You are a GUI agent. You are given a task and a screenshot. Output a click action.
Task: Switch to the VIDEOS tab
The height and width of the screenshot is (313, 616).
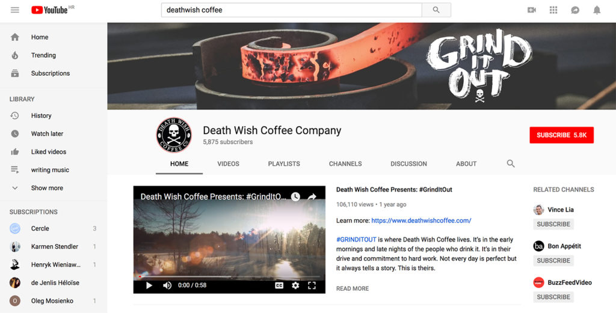click(228, 164)
